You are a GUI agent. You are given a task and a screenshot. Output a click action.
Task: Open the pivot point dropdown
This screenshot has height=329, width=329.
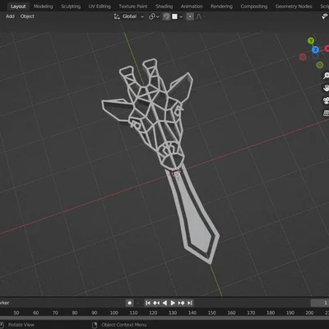click(x=154, y=16)
